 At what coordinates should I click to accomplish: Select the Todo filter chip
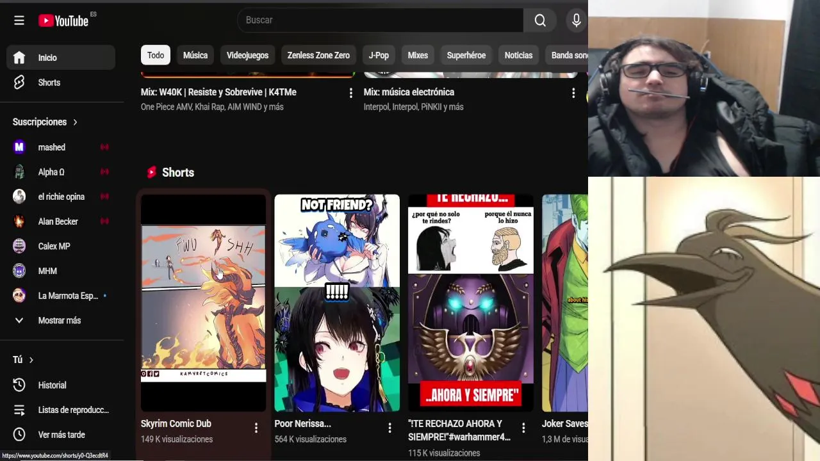tap(156, 55)
